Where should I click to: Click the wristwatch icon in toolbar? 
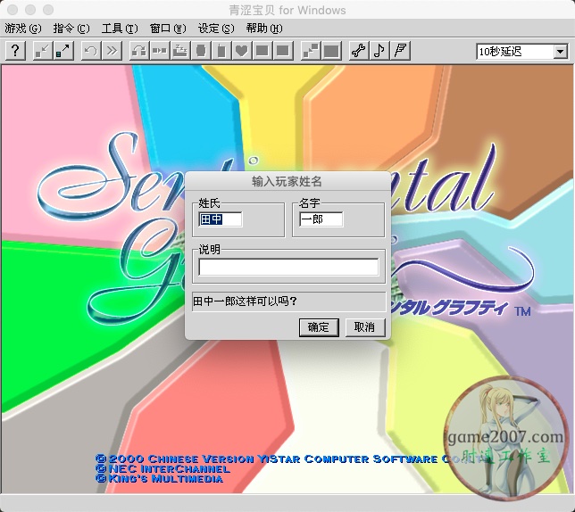[x=201, y=51]
